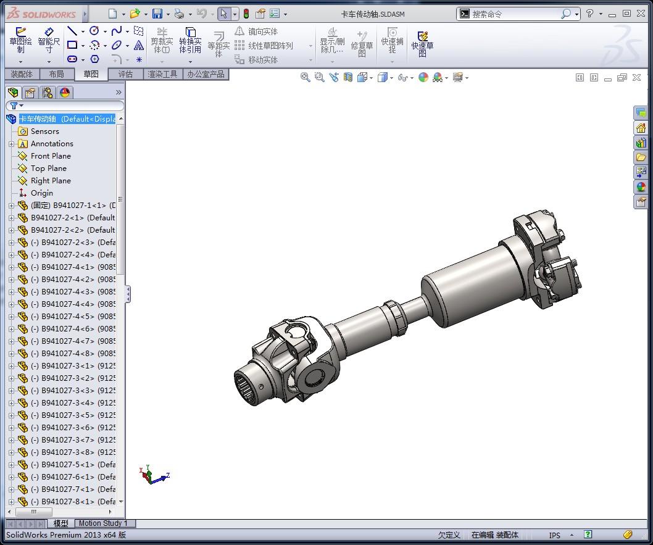653x545 pixels.
Task: Select the Polygon sketch tool
Action: 95,59
